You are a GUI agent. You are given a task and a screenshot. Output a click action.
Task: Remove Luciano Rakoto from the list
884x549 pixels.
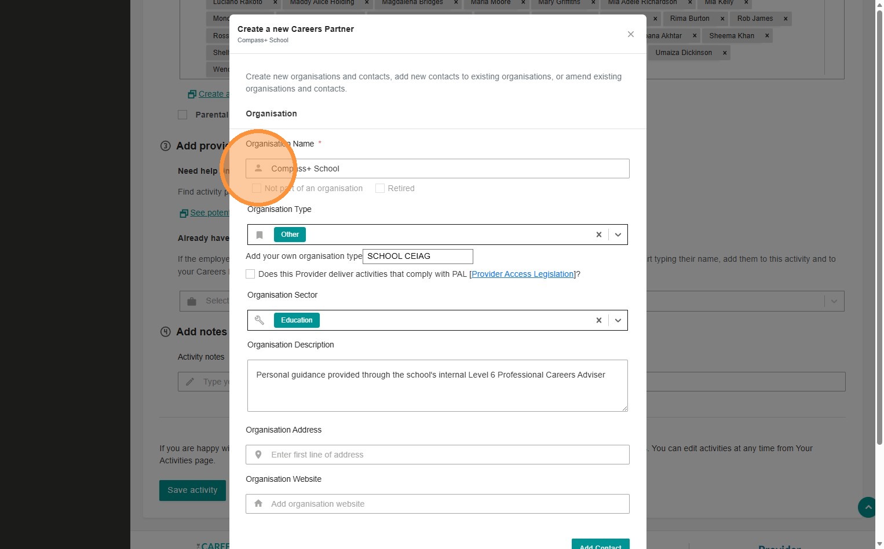tap(275, 2)
